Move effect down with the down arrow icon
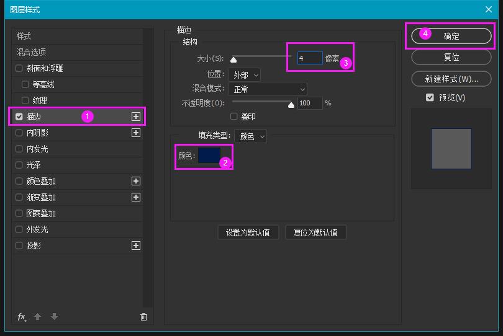503x336 pixels. point(54,317)
